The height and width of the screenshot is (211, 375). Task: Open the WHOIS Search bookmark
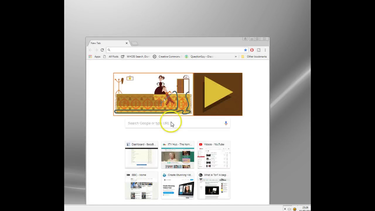(135, 57)
